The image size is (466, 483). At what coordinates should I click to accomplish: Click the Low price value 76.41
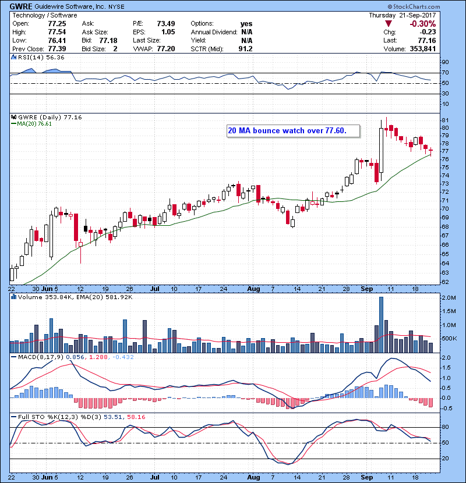(x=57, y=40)
